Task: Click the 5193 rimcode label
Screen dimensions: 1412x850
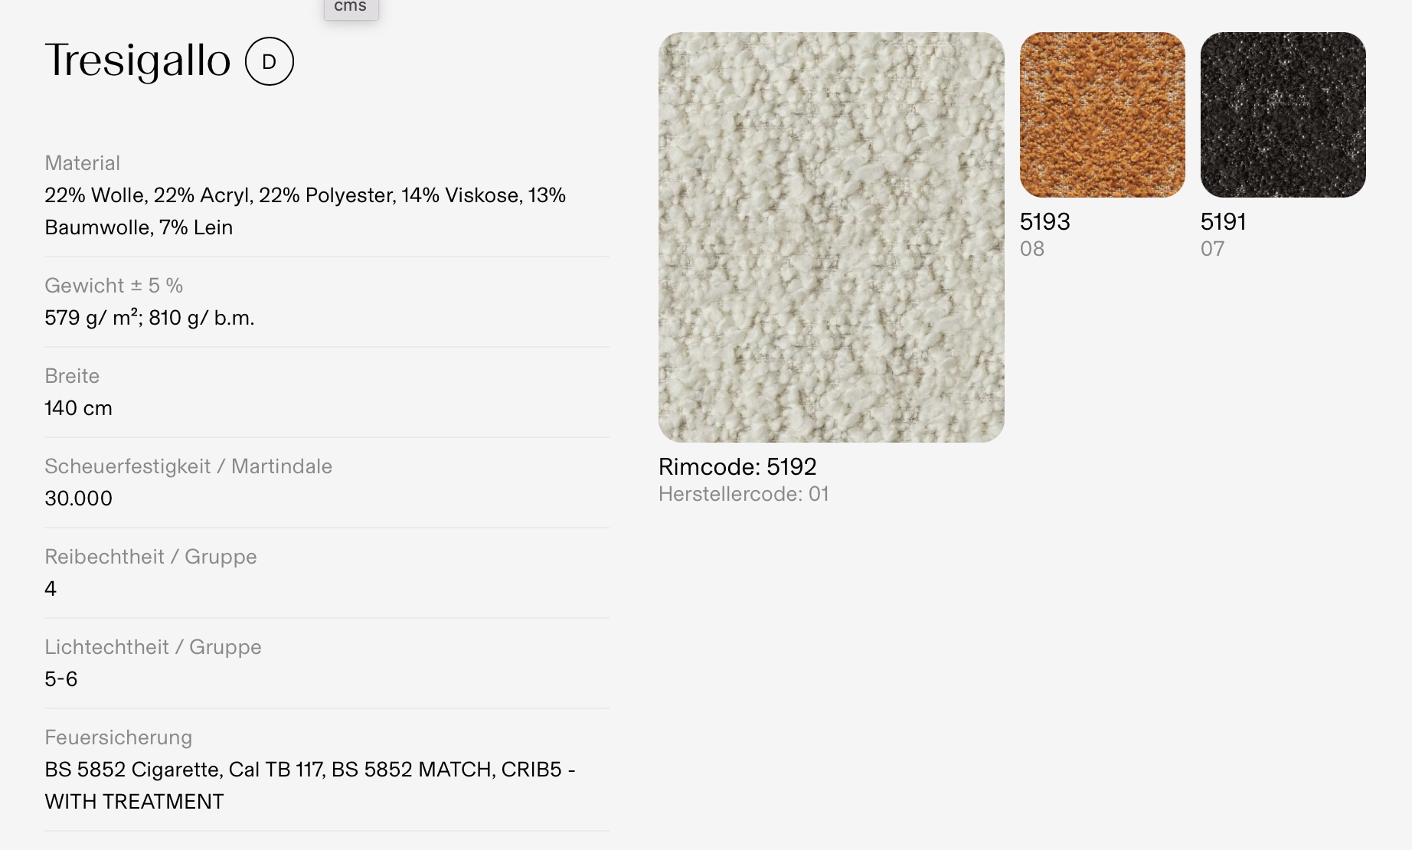Action: 1044,222
